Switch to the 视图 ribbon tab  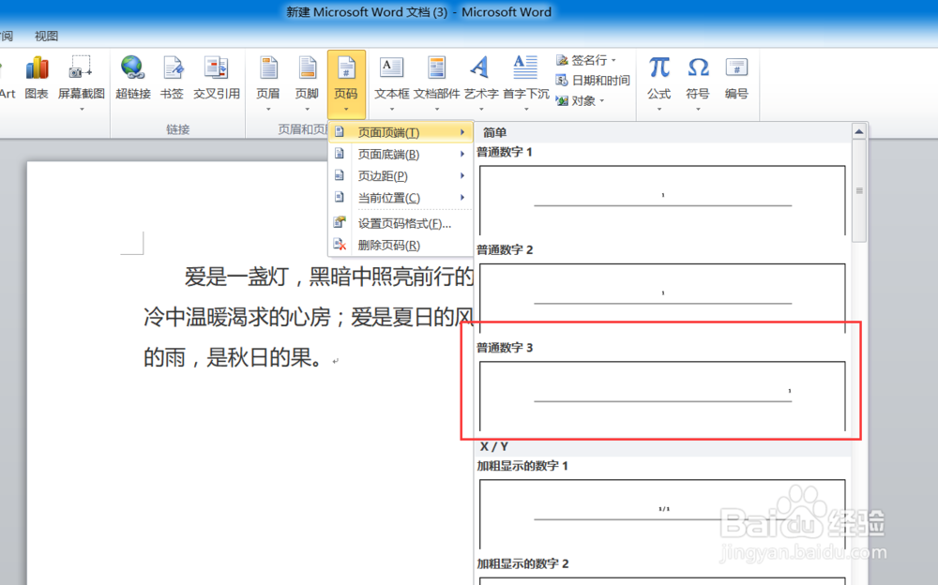[45, 36]
